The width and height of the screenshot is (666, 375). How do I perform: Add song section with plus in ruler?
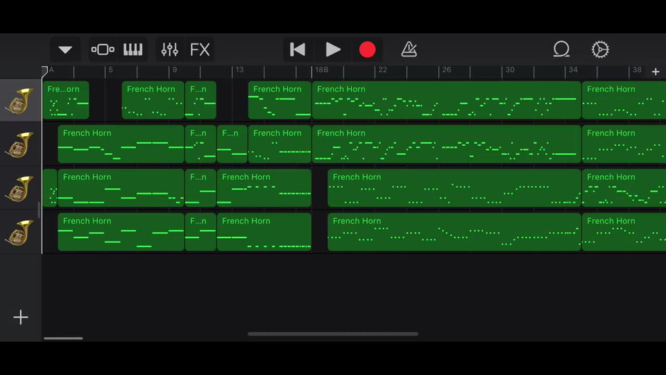click(x=656, y=72)
